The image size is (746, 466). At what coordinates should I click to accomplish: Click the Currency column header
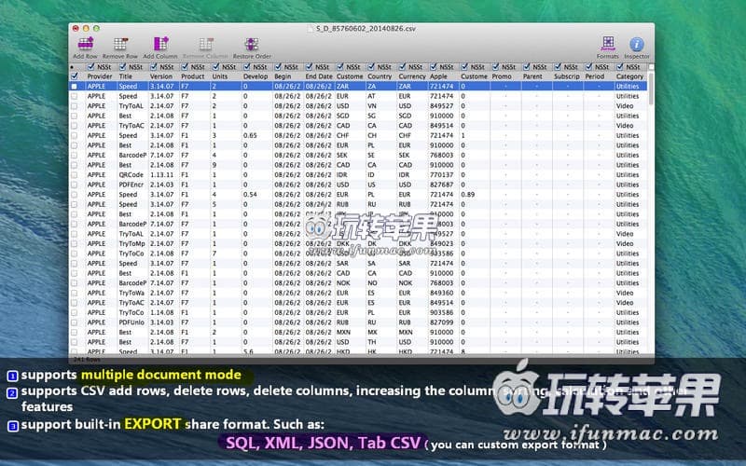click(412, 76)
